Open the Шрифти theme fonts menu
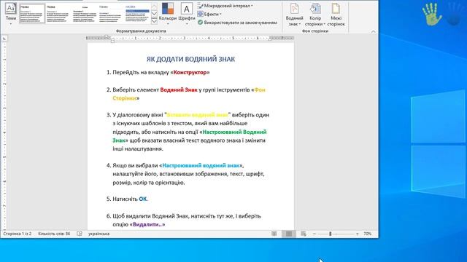Image resolution: width=467 pixels, height=262 pixels. [x=187, y=14]
